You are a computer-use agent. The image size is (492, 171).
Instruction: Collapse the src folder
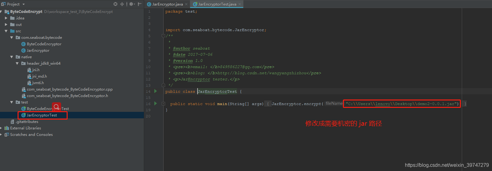coord(6,31)
